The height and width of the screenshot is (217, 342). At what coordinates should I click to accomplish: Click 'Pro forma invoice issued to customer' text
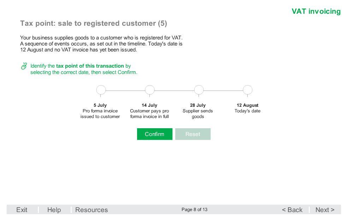coord(100,114)
